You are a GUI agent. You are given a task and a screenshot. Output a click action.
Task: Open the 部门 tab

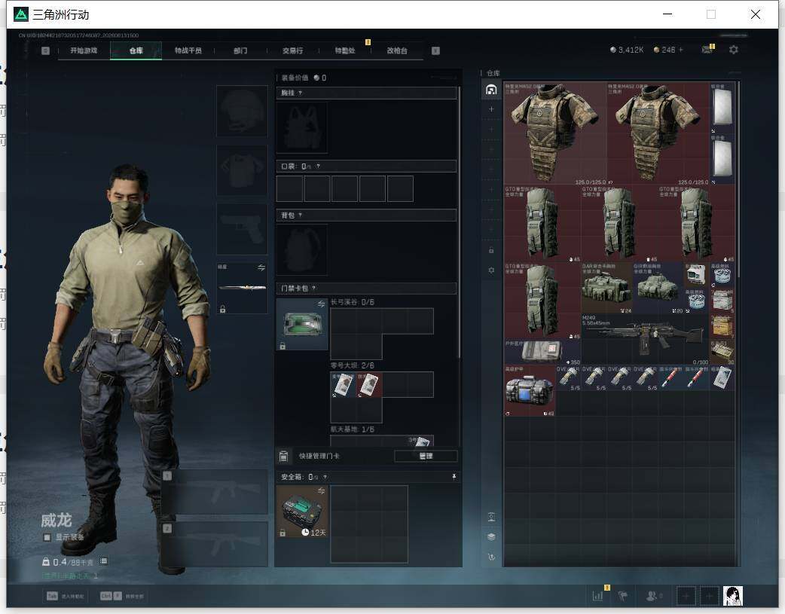tap(240, 50)
